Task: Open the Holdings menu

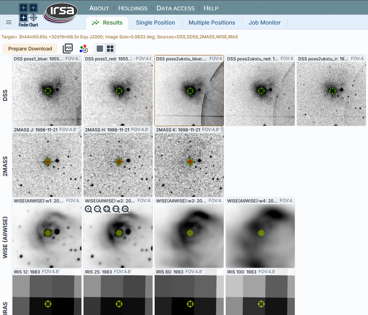Action: (132, 8)
